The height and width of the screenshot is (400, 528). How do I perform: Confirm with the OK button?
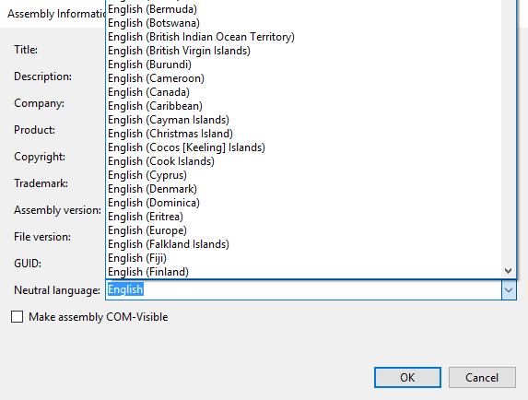click(407, 378)
